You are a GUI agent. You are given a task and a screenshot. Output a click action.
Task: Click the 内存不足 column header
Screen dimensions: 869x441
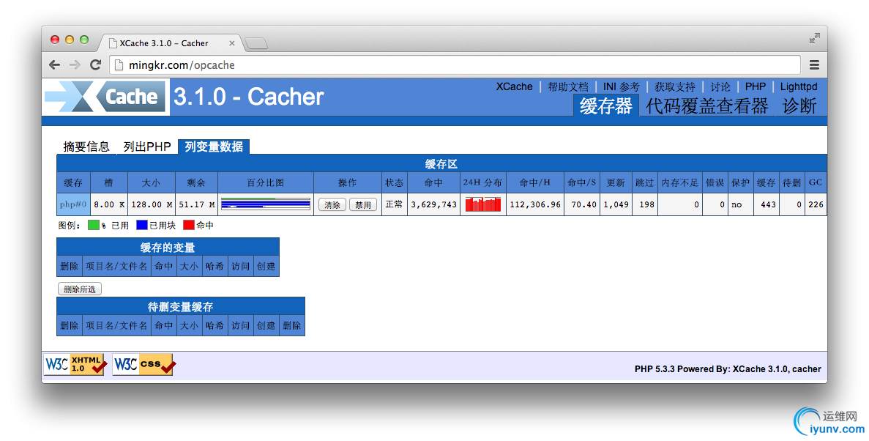click(679, 182)
